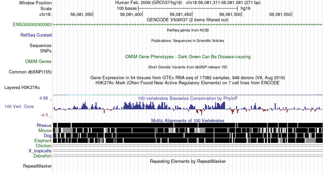The height and width of the screenshot is (174, 323).
Task: Click the ENSG00000300063 gene label
Action: (x=32, y=25)
